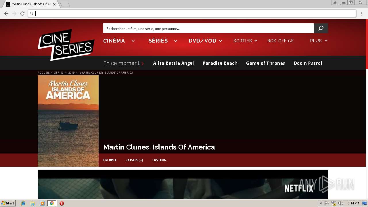The width and height of the screenshot is (368, 207).
Task: Expand the SÉRIES dropdown arrow
Action: (x=175, y=41)
